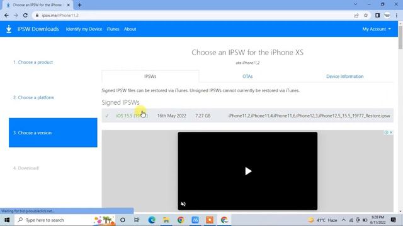
Task: Click the IPSW Downloads download arrow logo
Action: (9, 29)
